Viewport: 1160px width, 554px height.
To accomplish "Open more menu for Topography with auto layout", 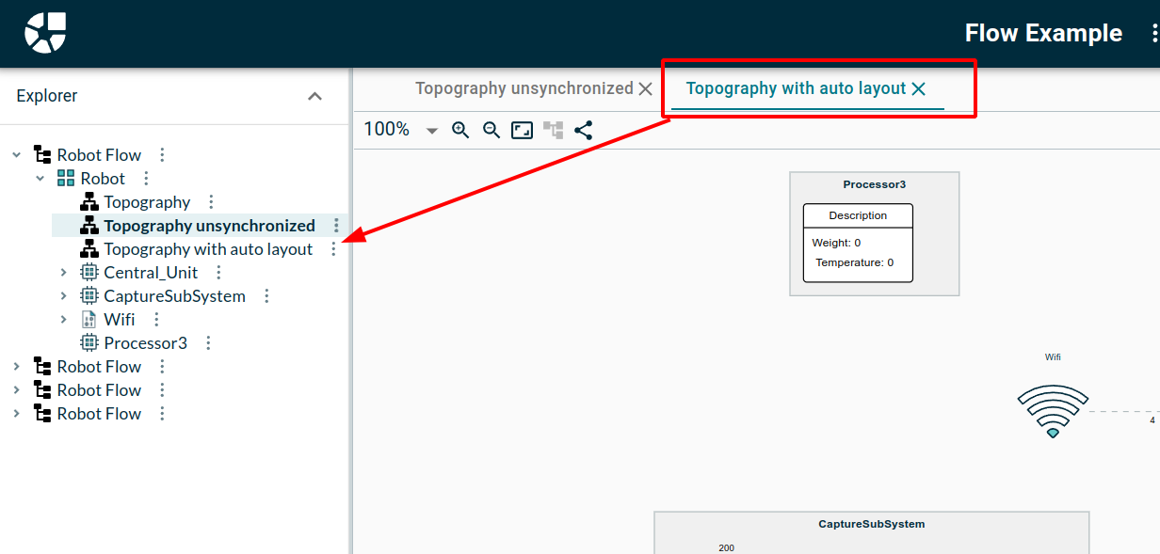I will [x=333, y=249].
